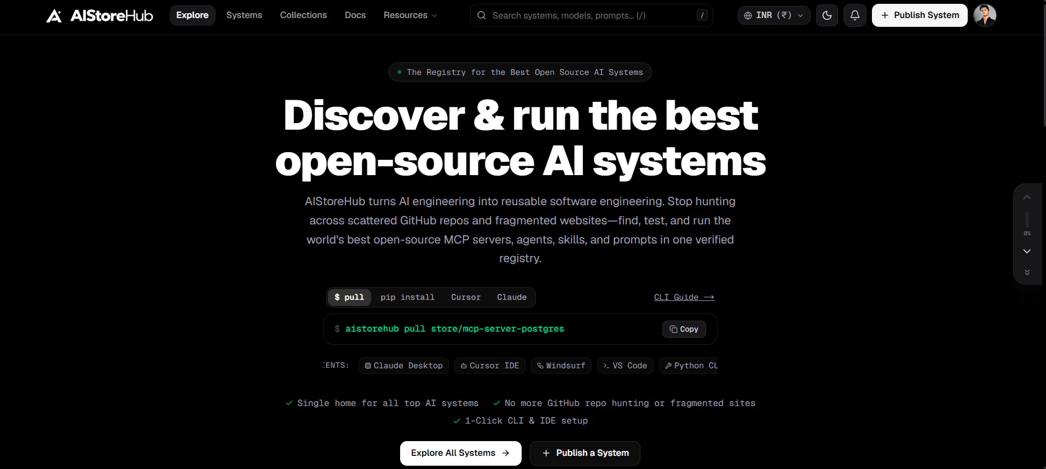Image resolution: width=1046 pixels, height=469 pixels.
Task: Click the Publish System header button
Action: (x=920, y=15)
